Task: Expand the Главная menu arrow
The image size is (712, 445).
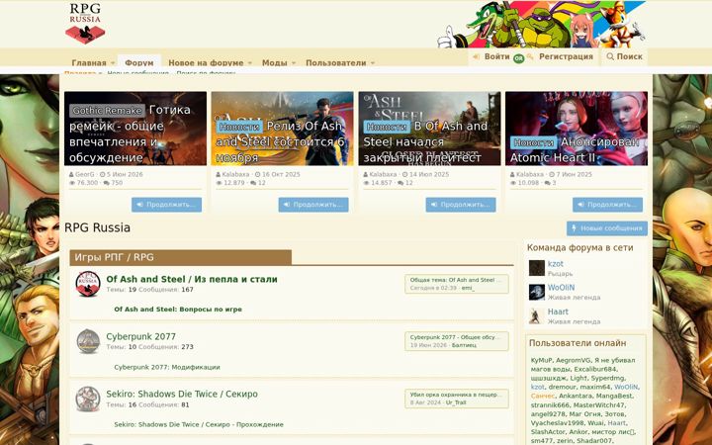Action: tap(113, 62)
